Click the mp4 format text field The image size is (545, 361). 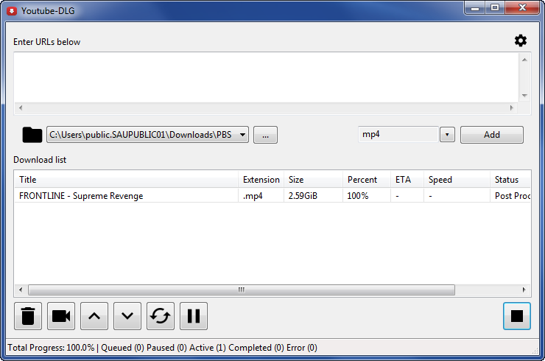398,135
